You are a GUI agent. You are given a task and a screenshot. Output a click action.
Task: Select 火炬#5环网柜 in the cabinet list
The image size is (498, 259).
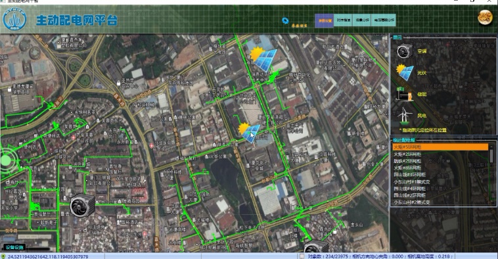pos(441,147)
